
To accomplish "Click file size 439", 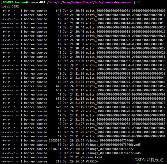I will (x=59, y=78).
